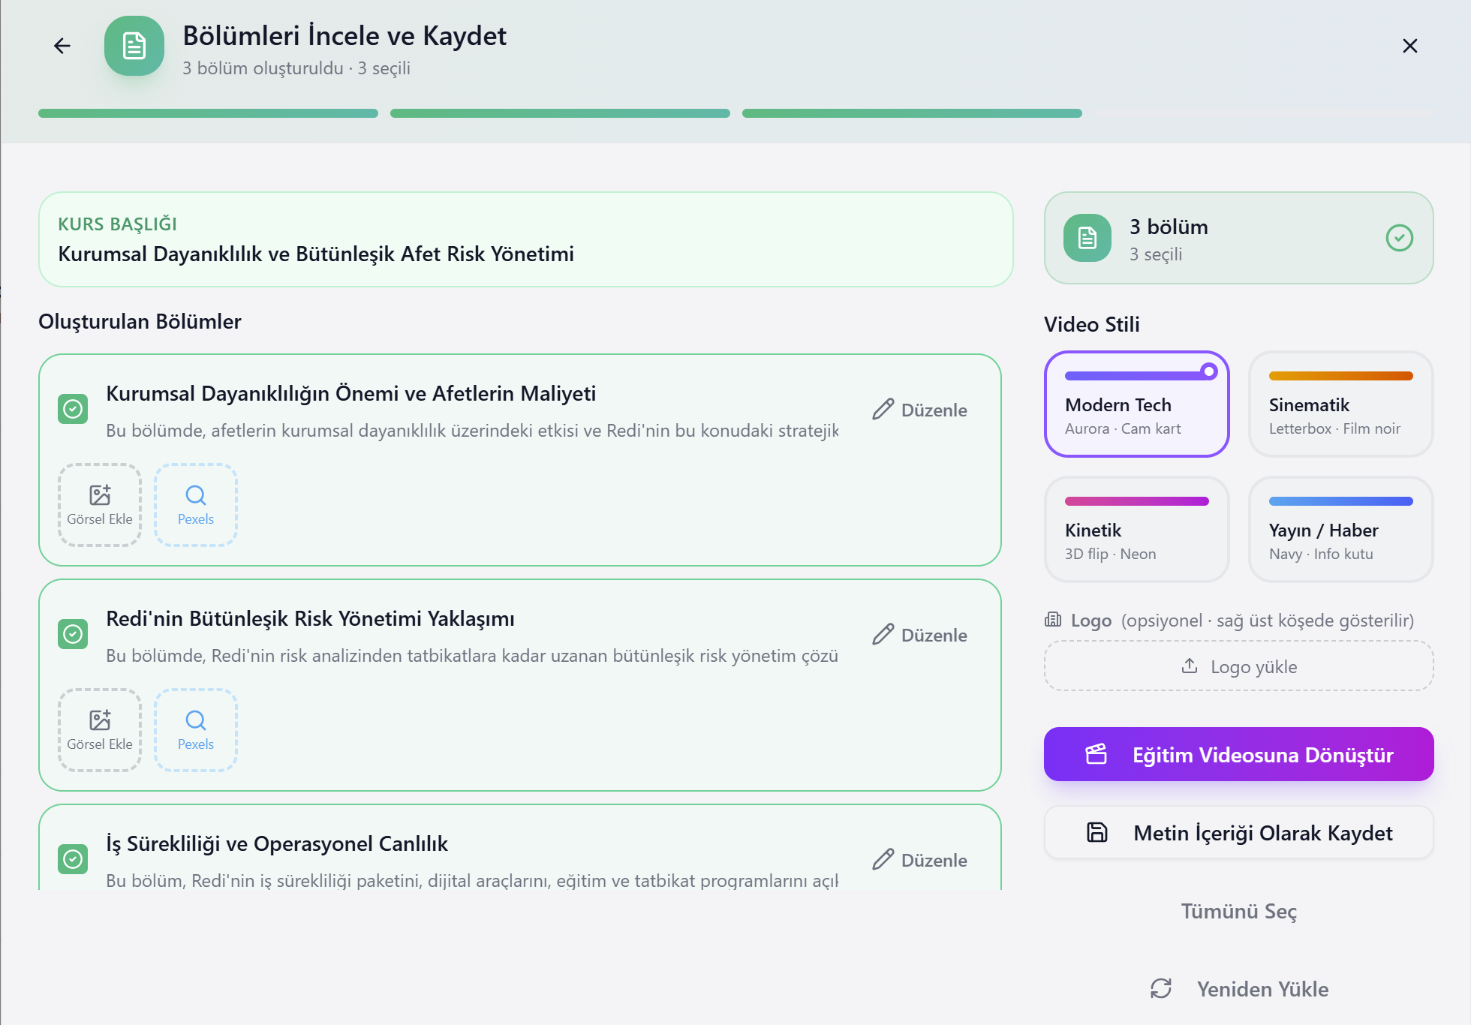Click the pencil icon beside first Düzenle

click(883, 410)
